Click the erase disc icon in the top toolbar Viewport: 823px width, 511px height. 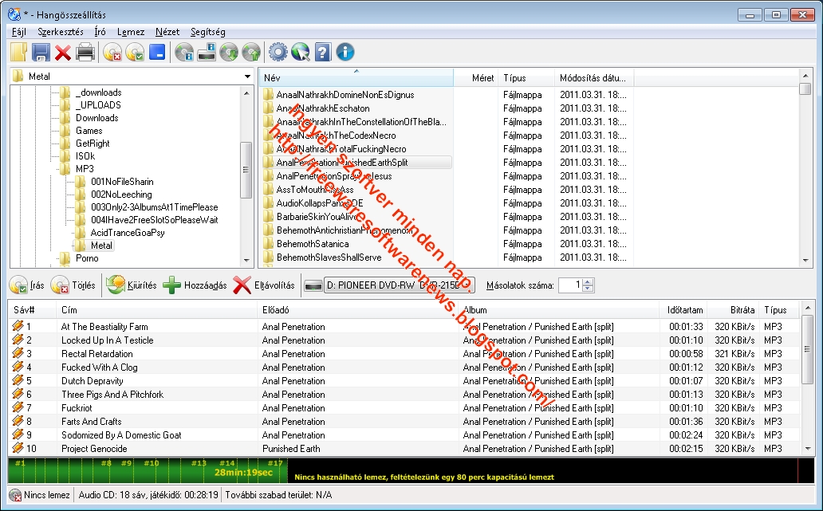click(x=112, y=53)
